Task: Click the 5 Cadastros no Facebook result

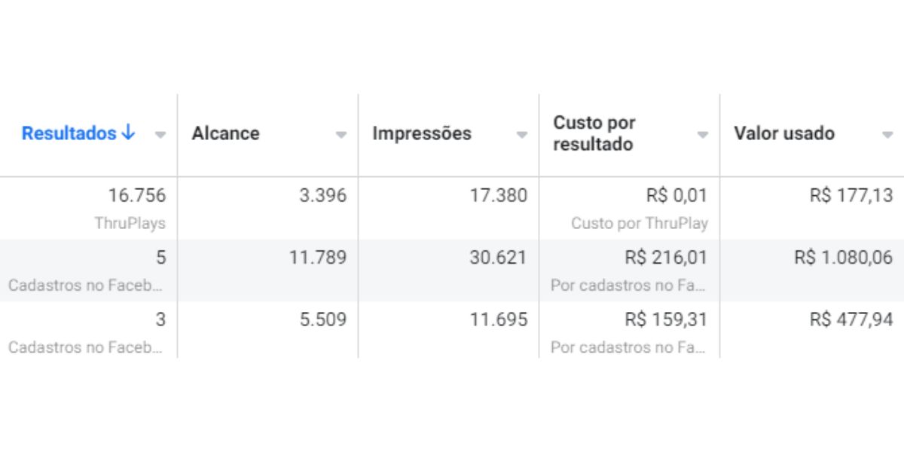Action: [89, 270]
